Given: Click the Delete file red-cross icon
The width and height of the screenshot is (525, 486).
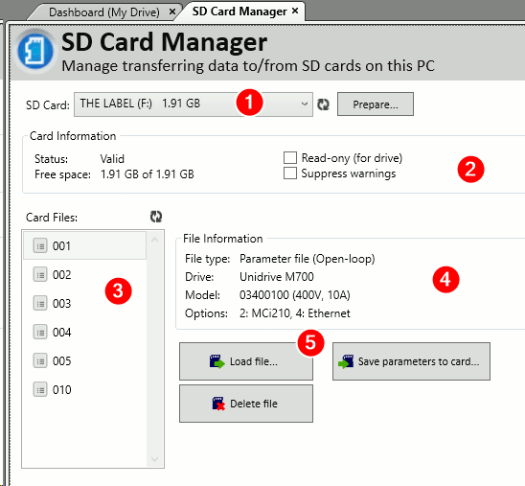Looking at the screenshot, I should 218,404.
